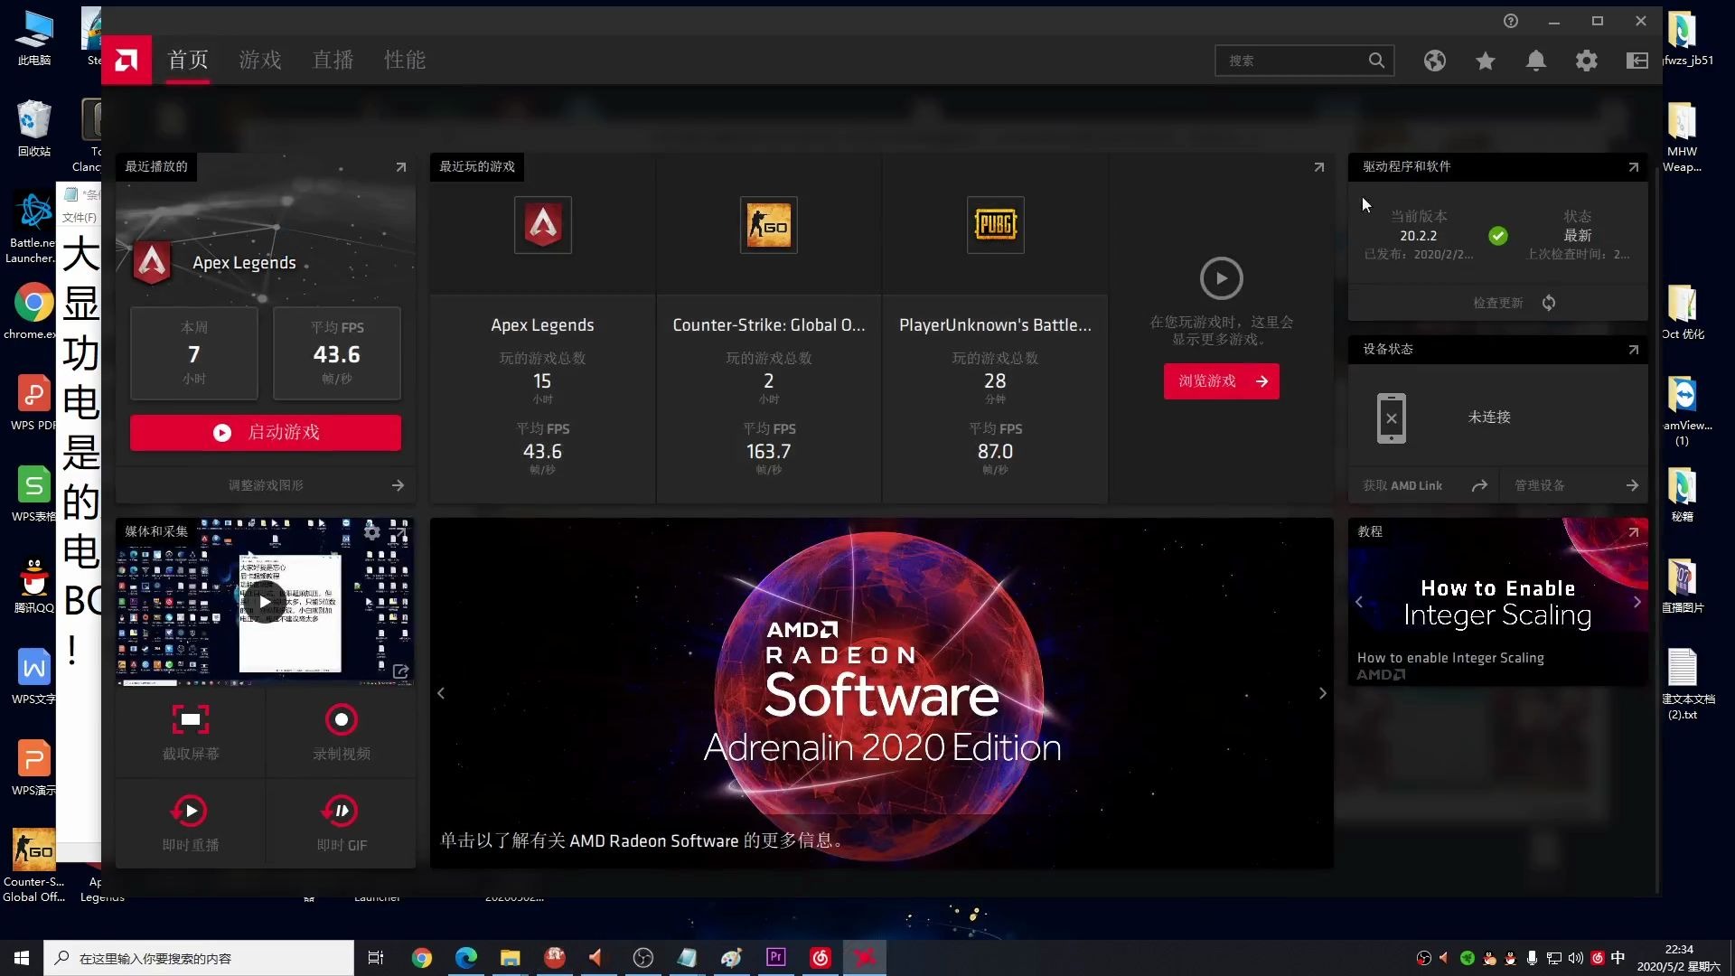This screenshot has width=1735, height=976.
Task: Expand the 教程 panel arrow
Action: 1634,532
